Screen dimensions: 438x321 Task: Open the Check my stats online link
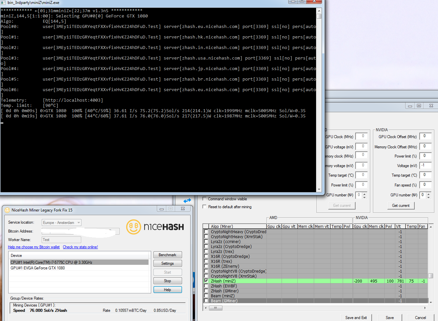tap(81, 247)
